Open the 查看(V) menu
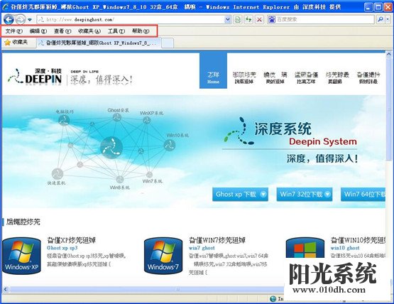This screenshot has height=304, width=394. [62, 31]
